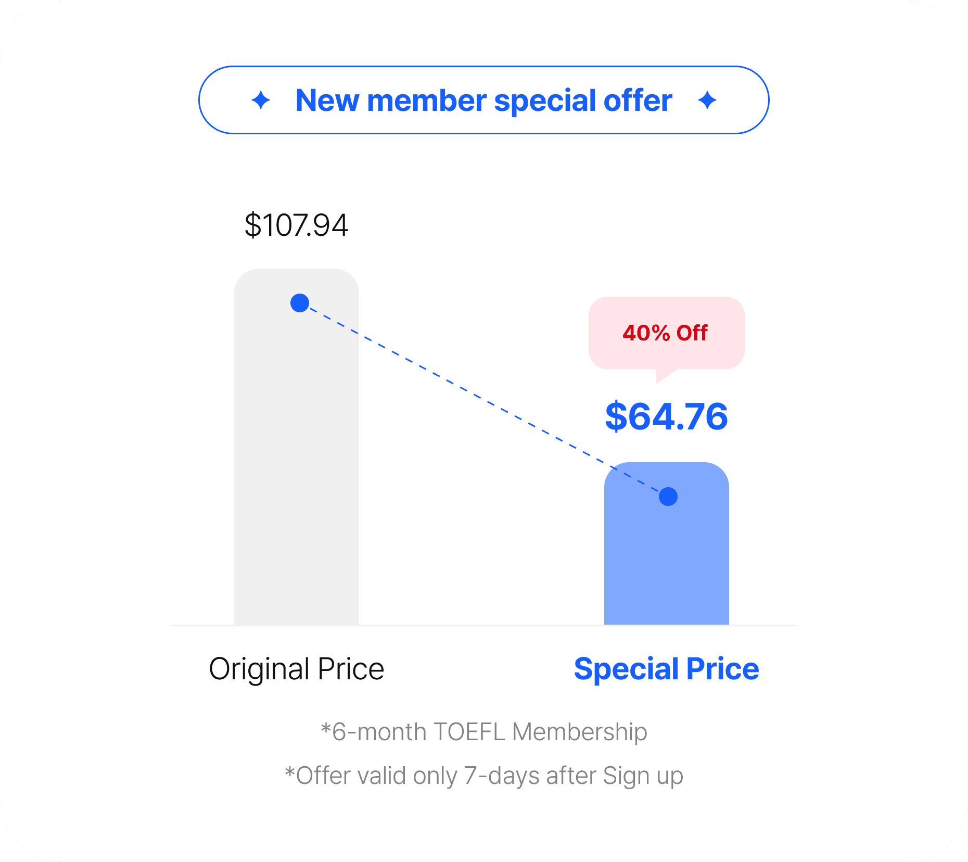This screenshot has height=862, width=968.
Task: Select the Special Price label
Action: coord(666,669)
